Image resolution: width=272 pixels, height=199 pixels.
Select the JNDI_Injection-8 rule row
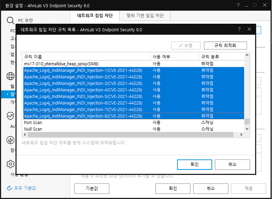click(133, 116)
